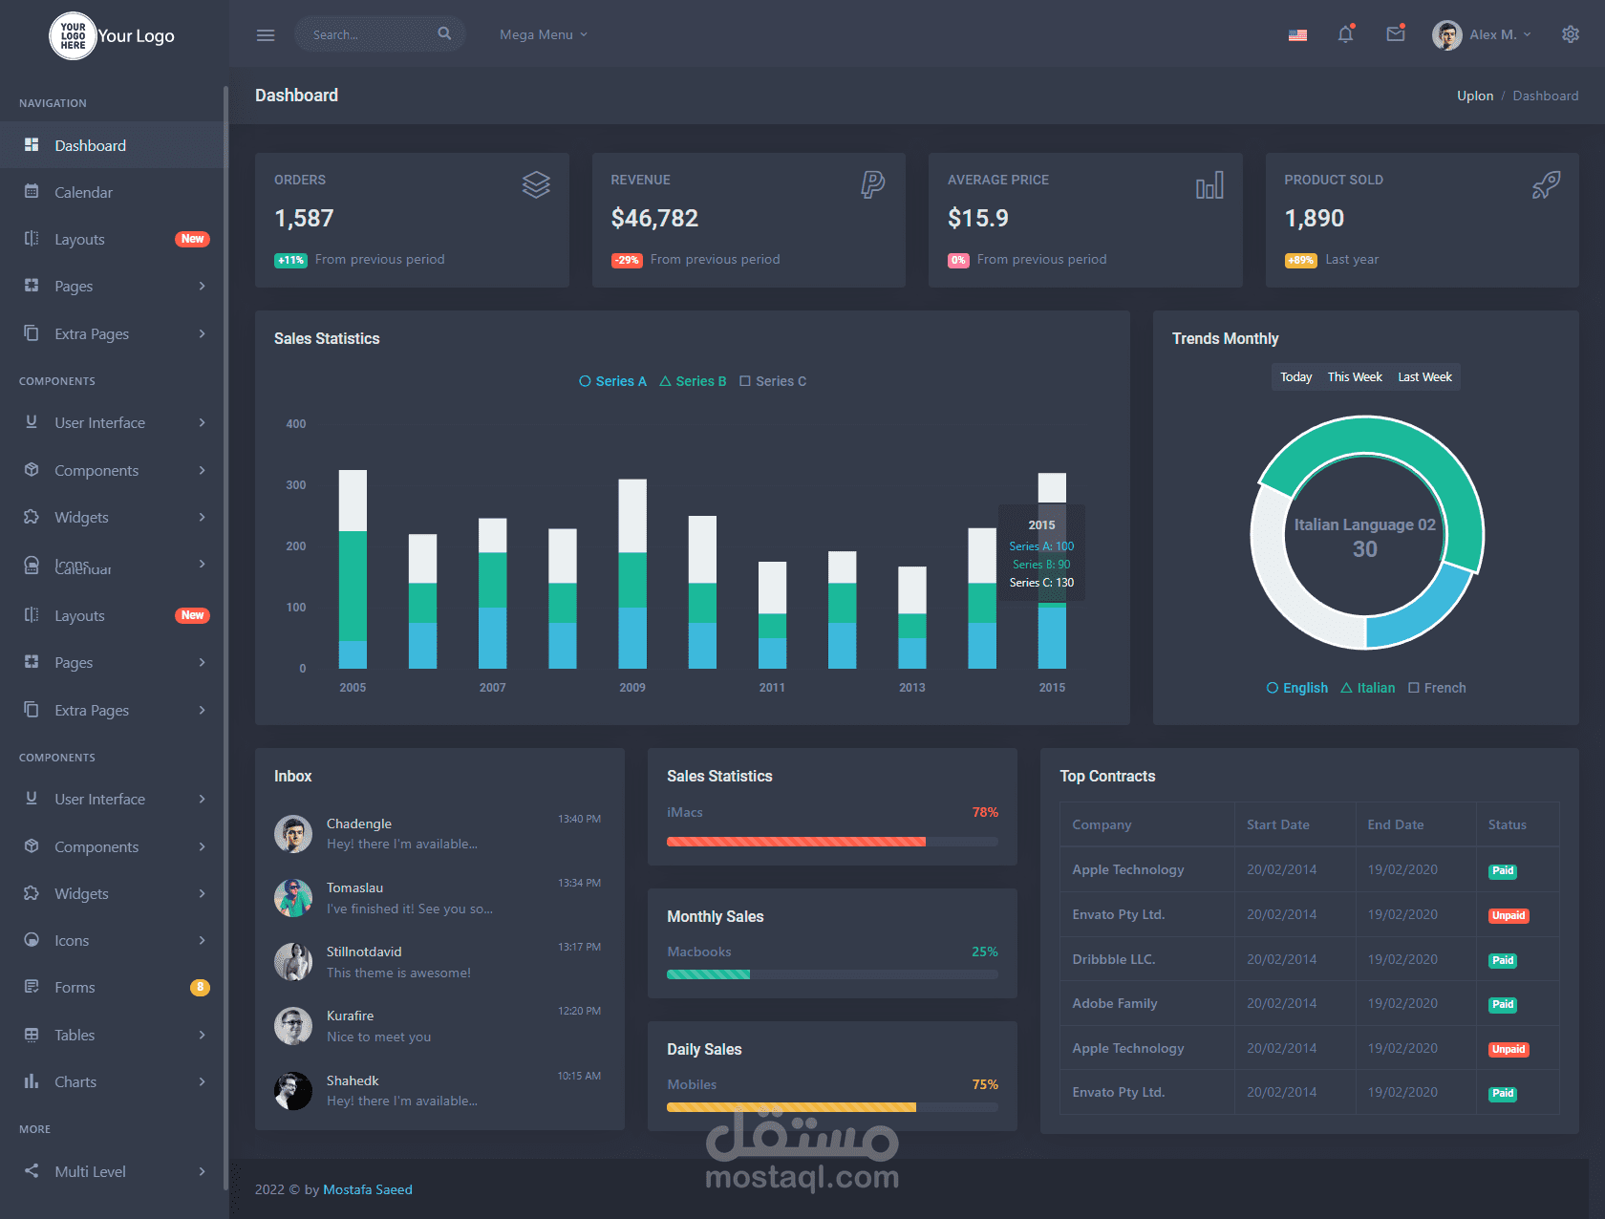Toggle Series C in chart legend
The image size is (1605, 1219).
click(x=773, y=381)
